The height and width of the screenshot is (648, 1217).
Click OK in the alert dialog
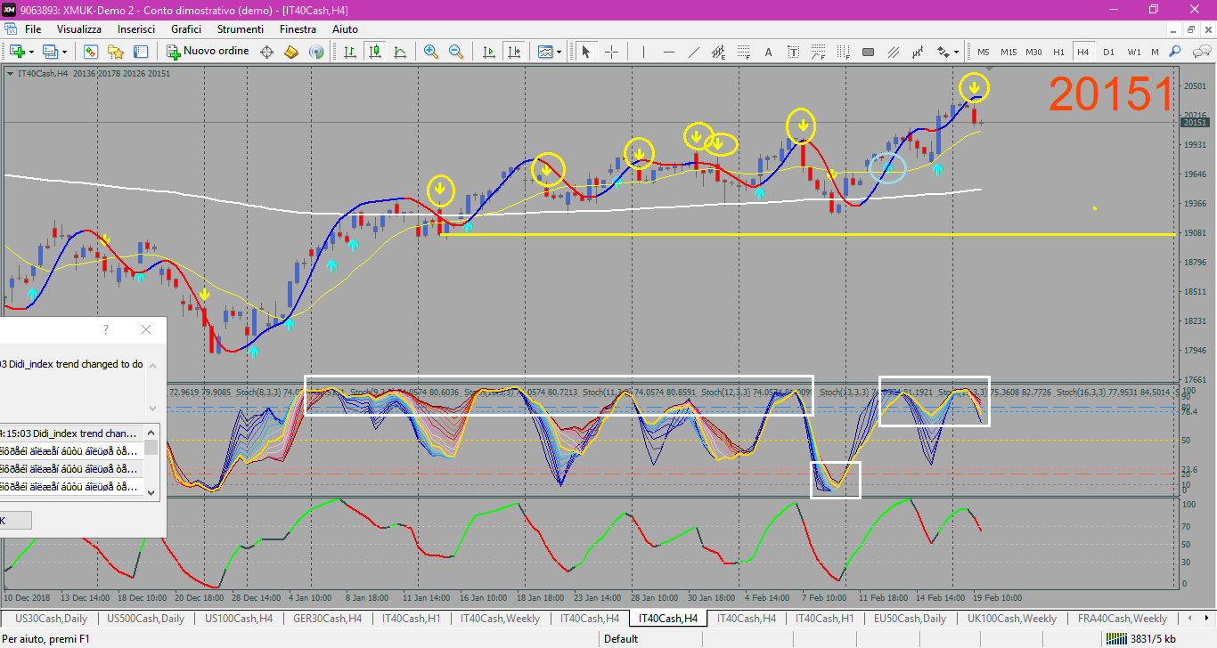coord(15,520)
